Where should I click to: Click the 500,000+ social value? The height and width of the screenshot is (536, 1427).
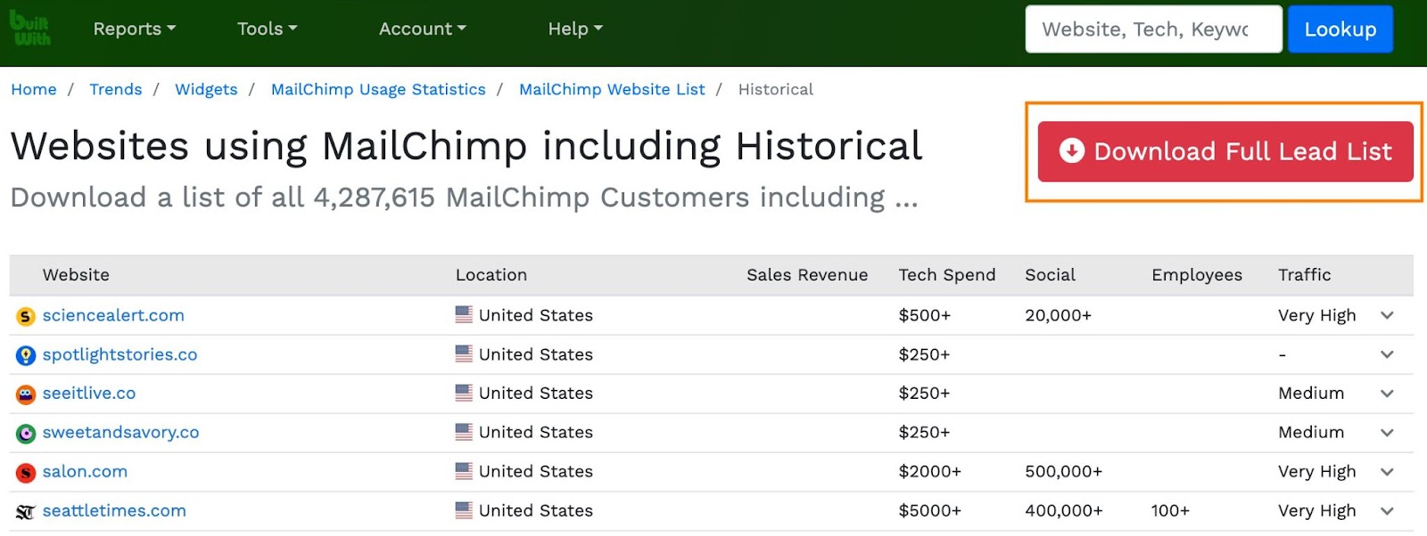1064,472
